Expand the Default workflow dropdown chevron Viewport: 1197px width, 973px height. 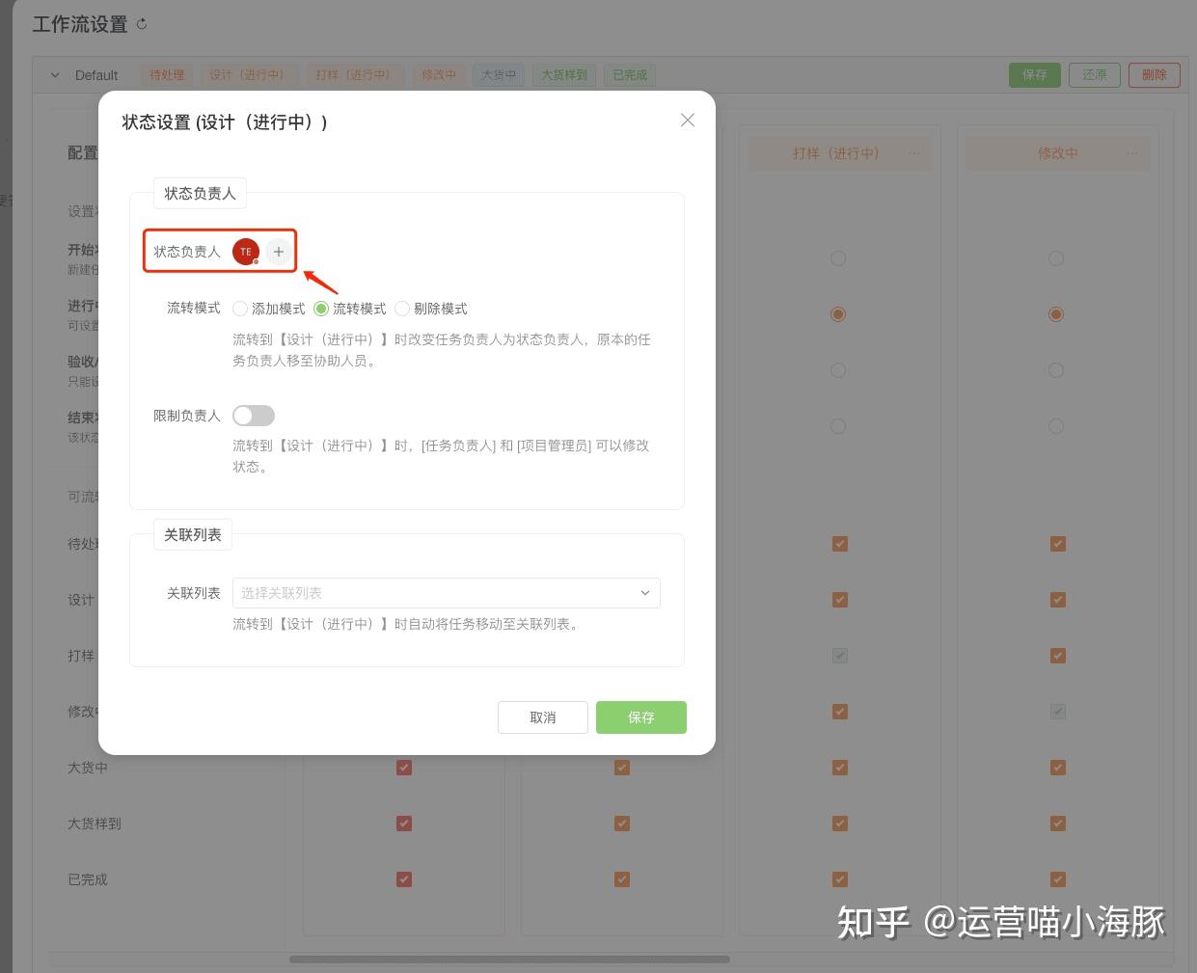55,74
